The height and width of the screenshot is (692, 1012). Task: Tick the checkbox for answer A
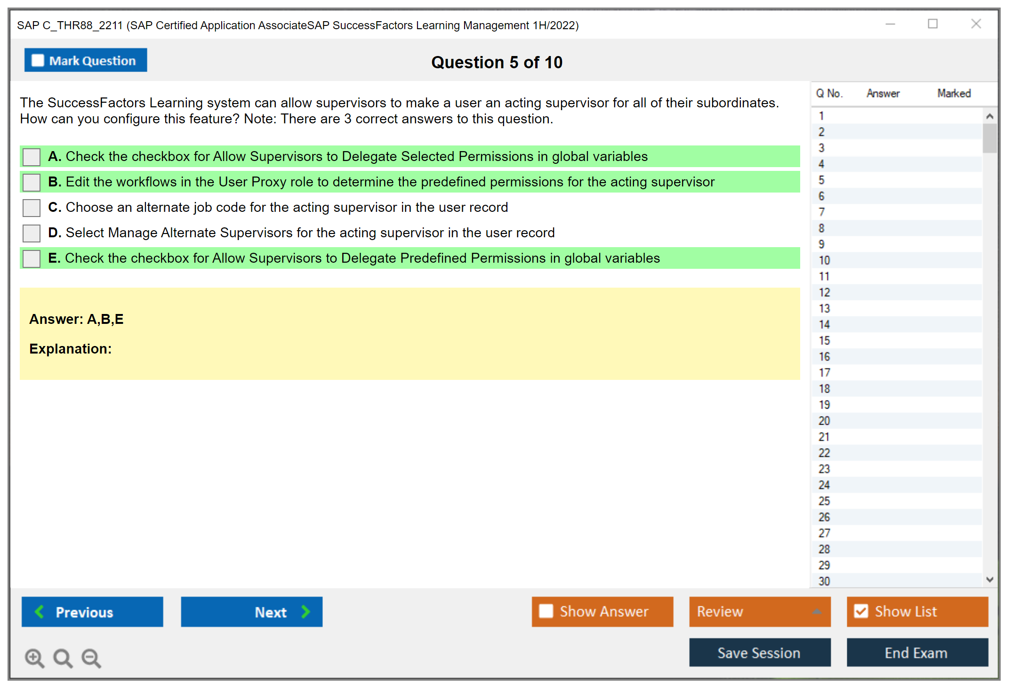pyautogui.click(x=32, y=157)
